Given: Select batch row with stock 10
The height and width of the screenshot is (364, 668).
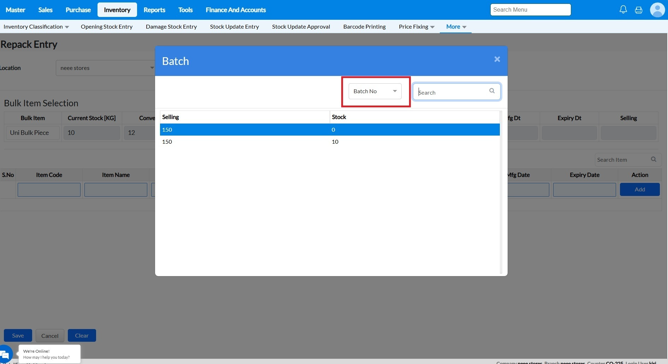Looking at the screenshot, I should (x=330, y=142).
